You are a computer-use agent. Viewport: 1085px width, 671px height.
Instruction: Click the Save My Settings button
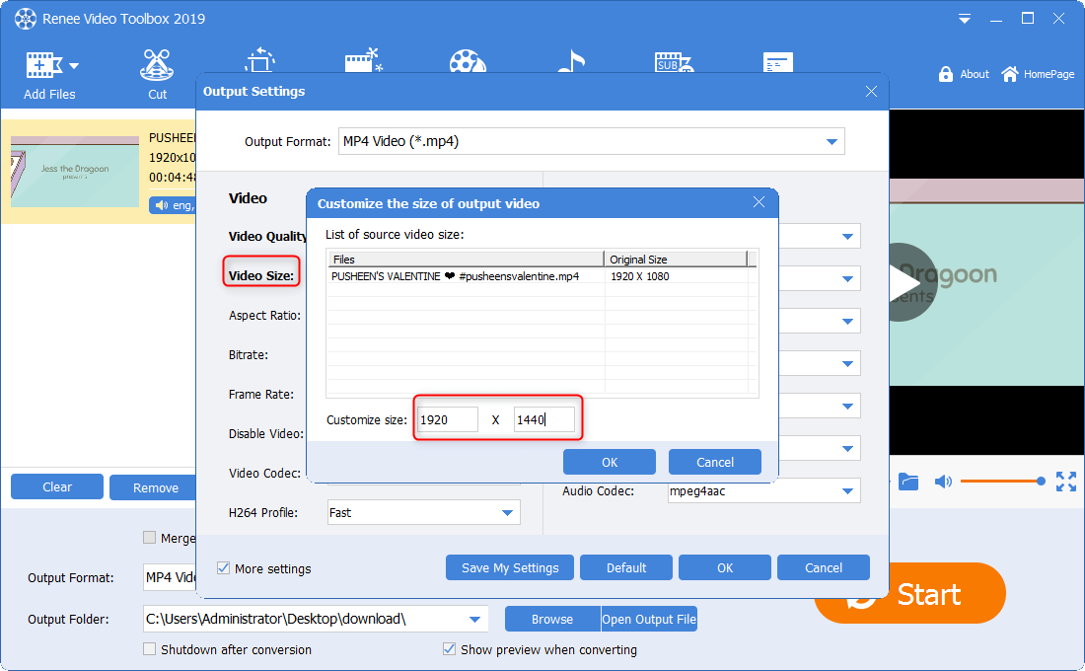510,567
